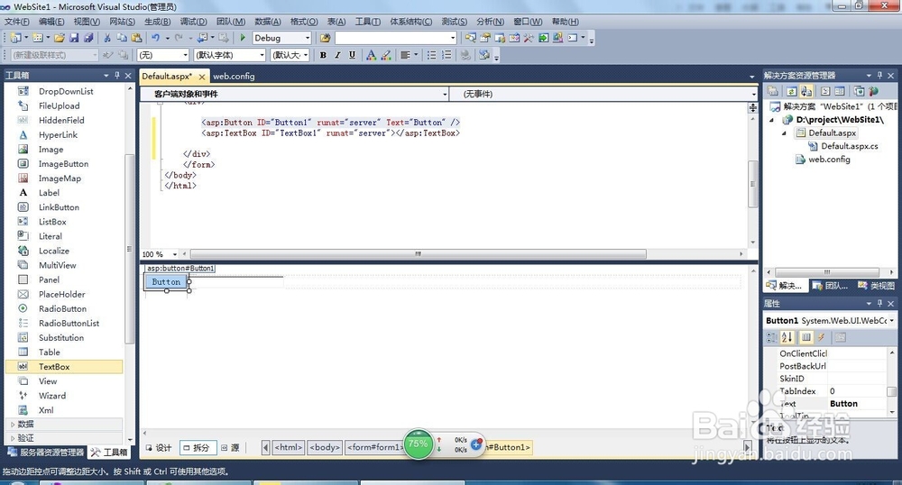Switch to the web.config tab
This screenshot has width=902, height=485.
click(x=234, y=76)
